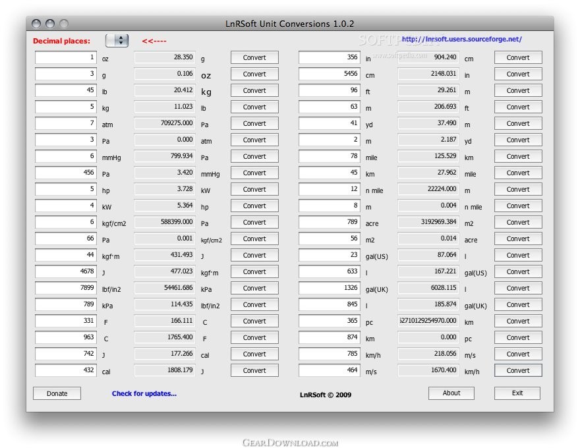Click the Exit button
580x448 pixels.
coord(517,393)
